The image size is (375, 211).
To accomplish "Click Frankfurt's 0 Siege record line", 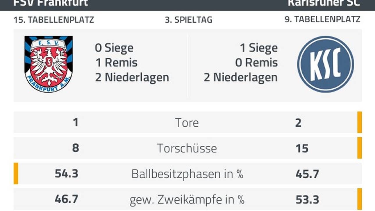I will [114, 48].
